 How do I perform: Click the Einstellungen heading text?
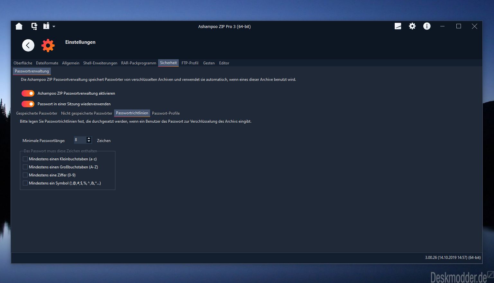pos(80,42)
